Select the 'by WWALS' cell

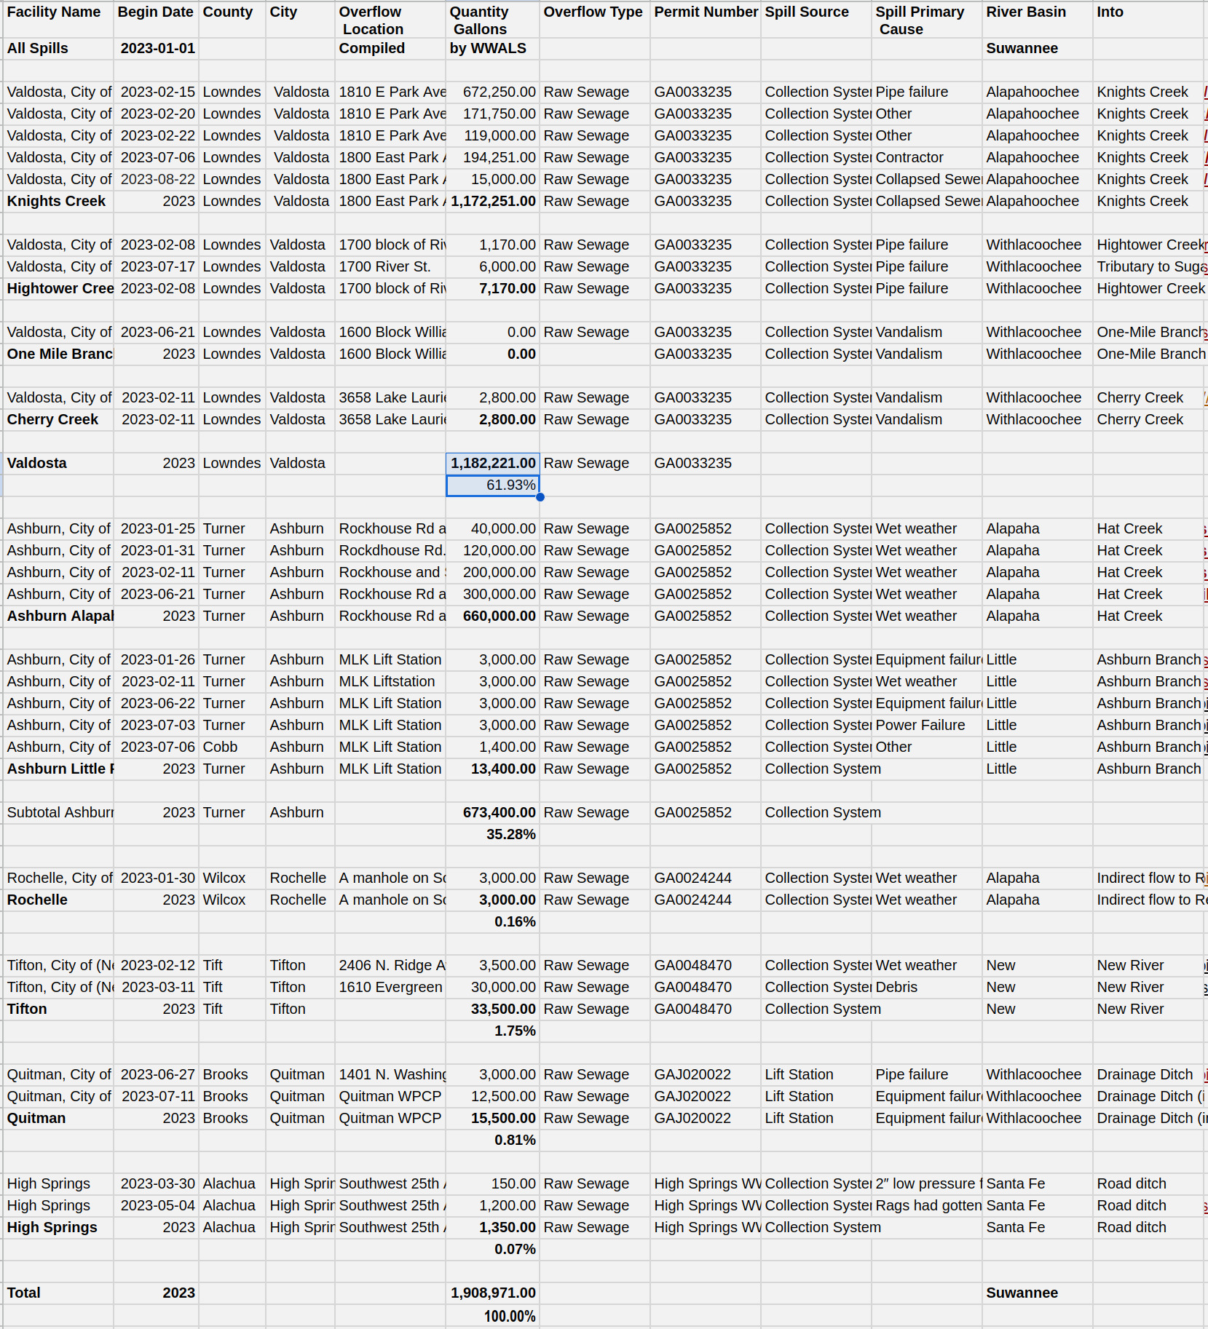(493, 49)
